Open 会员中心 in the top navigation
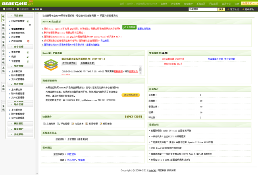258x175 pixels. pos(226,4)
